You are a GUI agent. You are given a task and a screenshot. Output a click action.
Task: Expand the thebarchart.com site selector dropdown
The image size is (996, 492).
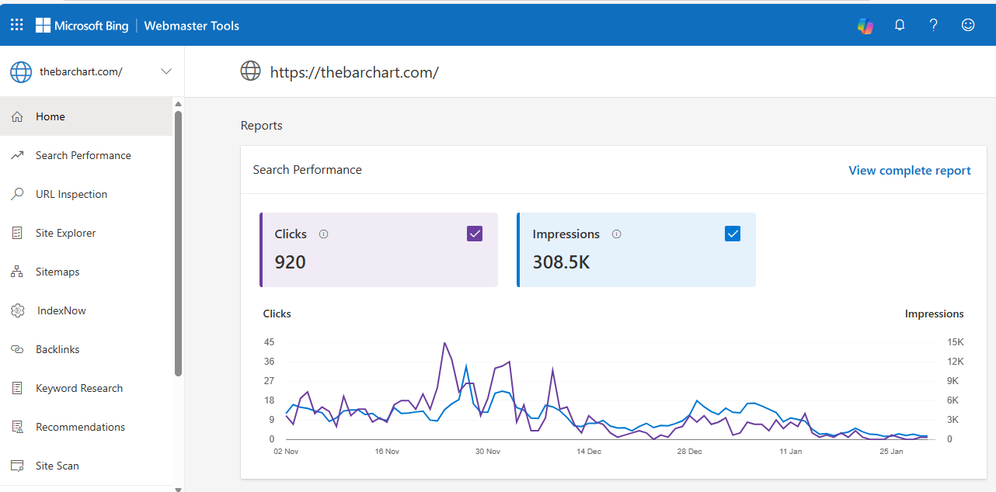coord(165,71)
